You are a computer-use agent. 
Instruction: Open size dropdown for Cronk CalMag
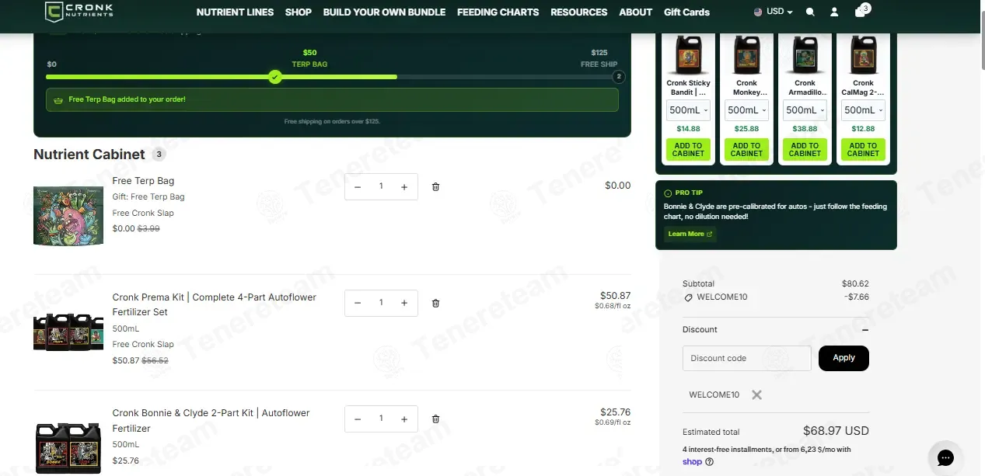(863, 110)
